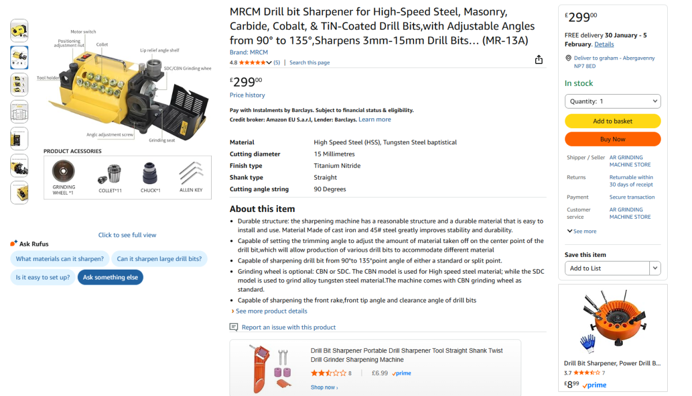
Task: Click the Add to List button
Action: click(x=607, y=268)
